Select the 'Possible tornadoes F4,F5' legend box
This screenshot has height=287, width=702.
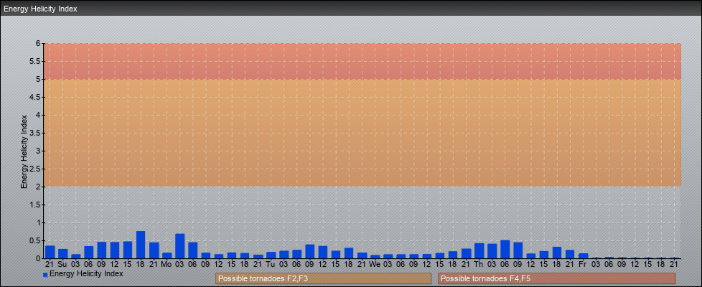[556, 278]
